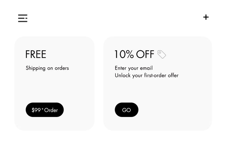Click Unlock your first-order offer text
The height and width of the screenshot is (145, 226).
point(147,75)
